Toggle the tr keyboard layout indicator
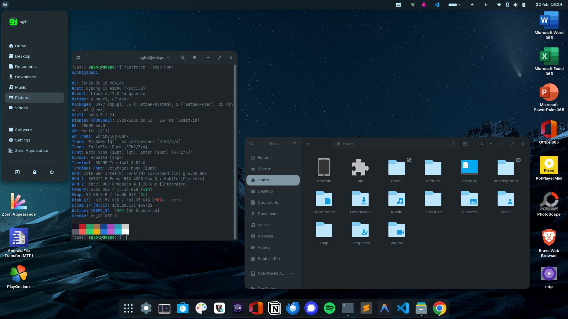Viewport: 568px width, 319px height. pos(486,5)
